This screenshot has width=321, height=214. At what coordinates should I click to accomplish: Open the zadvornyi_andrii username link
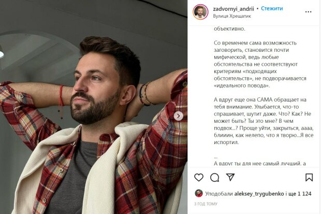pos(234,9)
